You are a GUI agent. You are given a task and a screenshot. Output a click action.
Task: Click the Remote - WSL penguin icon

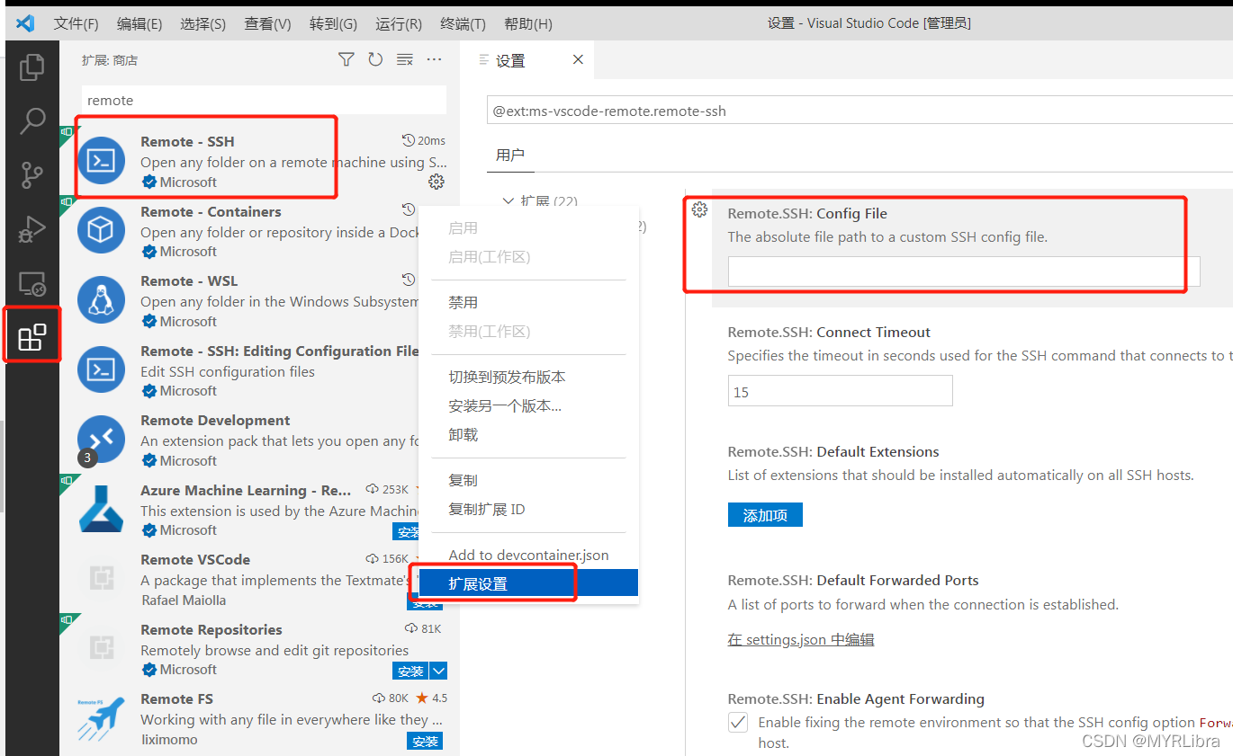[x=101, y=299]
